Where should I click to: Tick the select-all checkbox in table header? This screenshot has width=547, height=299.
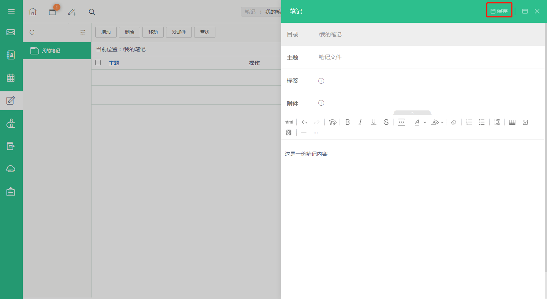click(98, 63)
